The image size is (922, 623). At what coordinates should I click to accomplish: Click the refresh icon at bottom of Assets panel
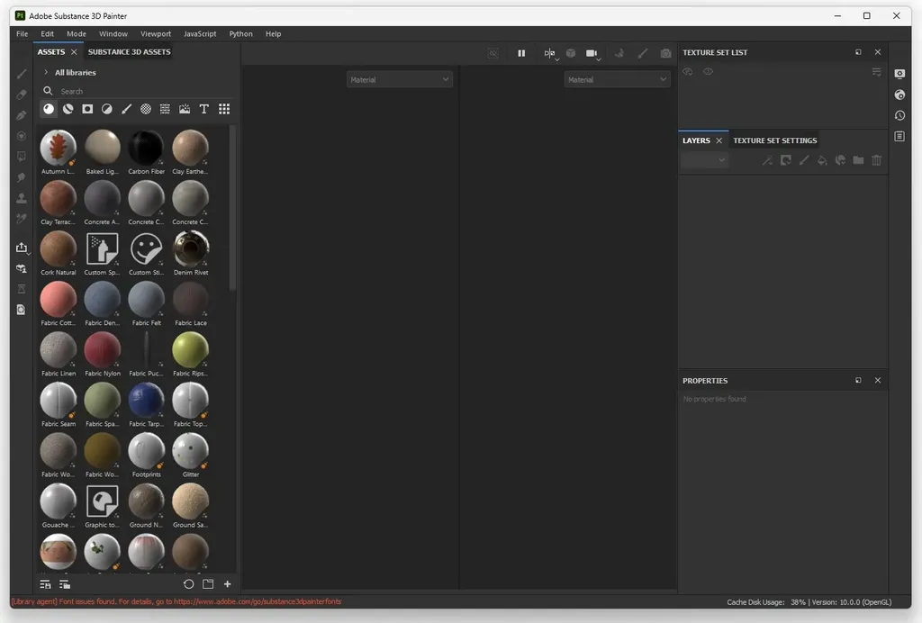(x=189, y=584)
